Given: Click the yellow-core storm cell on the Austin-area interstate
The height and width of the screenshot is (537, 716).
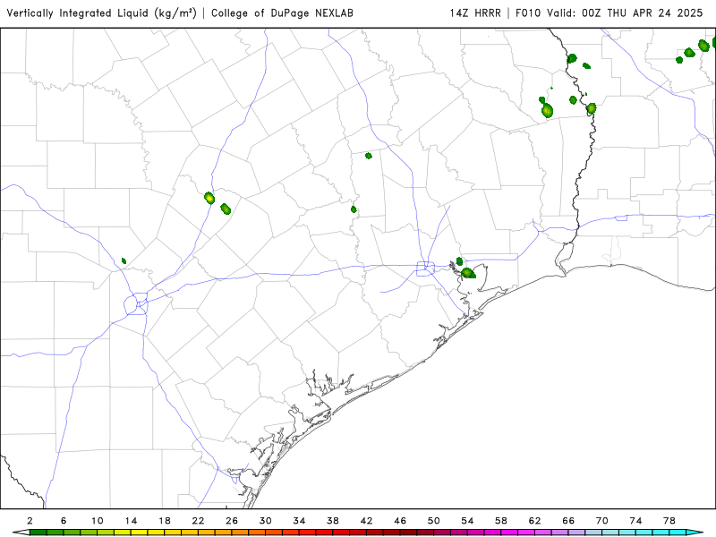Looking at the screenshot, I should (209, 198).
